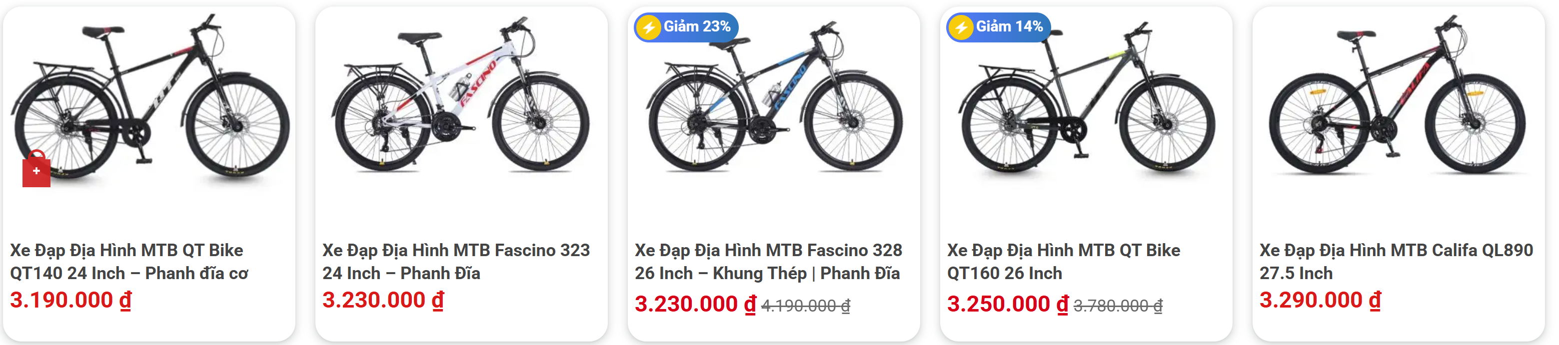The width and height of the screenshot is (1559, 345).
Task: Click the crossed-out 3.780.000 đ original price
Action: [1118, 307]
